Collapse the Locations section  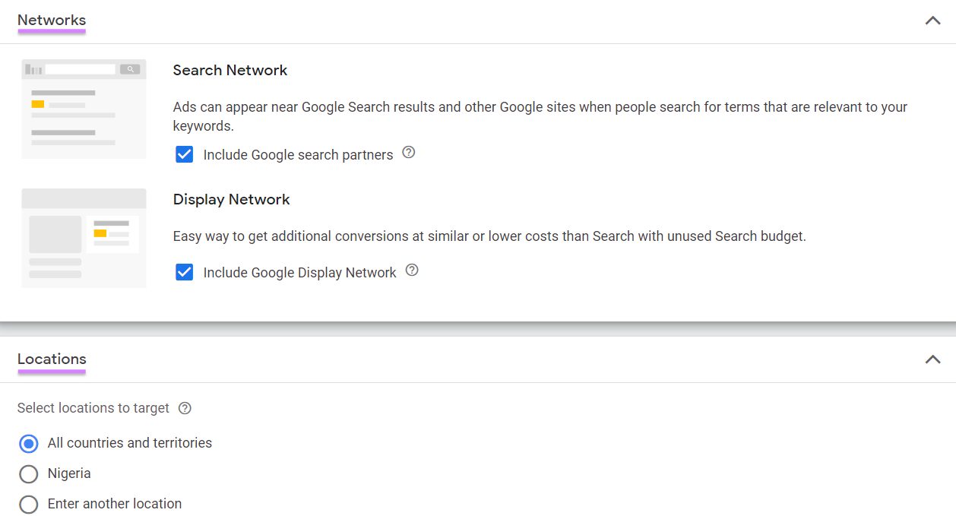pos(932,359)
